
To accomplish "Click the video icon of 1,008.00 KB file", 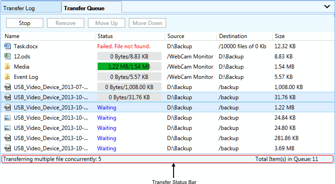I will point(7,87).
